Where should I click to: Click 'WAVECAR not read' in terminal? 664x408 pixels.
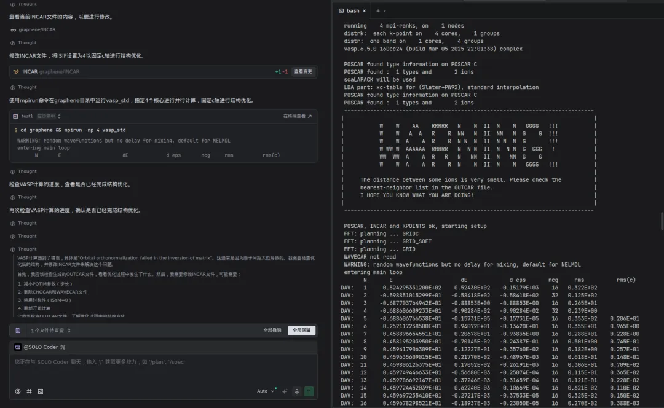tap(370, 257)
